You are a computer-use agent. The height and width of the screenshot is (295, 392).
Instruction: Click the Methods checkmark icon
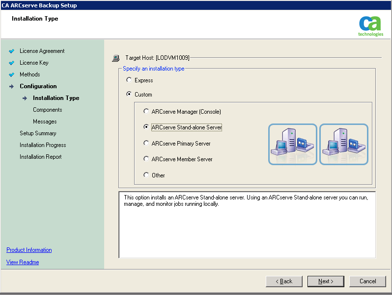click(11, 74)
